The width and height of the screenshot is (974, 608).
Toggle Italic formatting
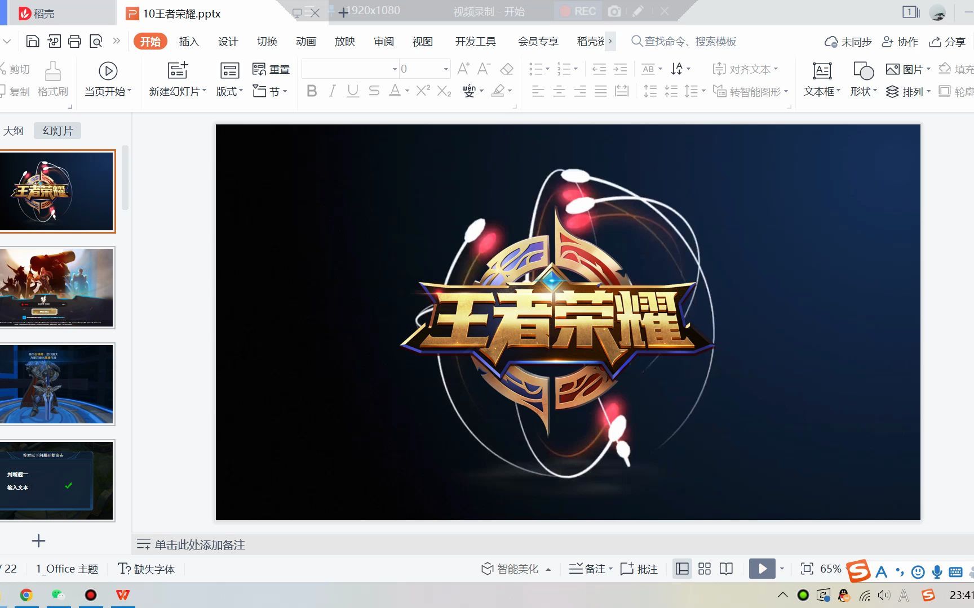coord(333,91)
